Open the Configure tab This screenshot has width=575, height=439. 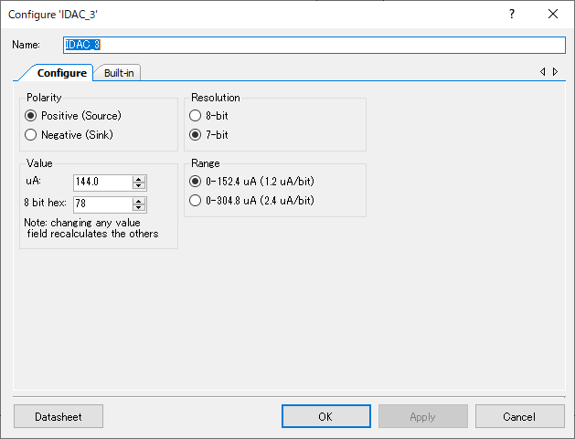pos(61,73)
